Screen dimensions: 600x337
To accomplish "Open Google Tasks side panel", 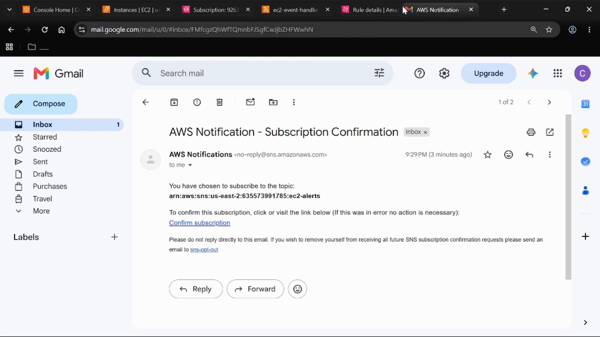I will click(x=585, y=162).
